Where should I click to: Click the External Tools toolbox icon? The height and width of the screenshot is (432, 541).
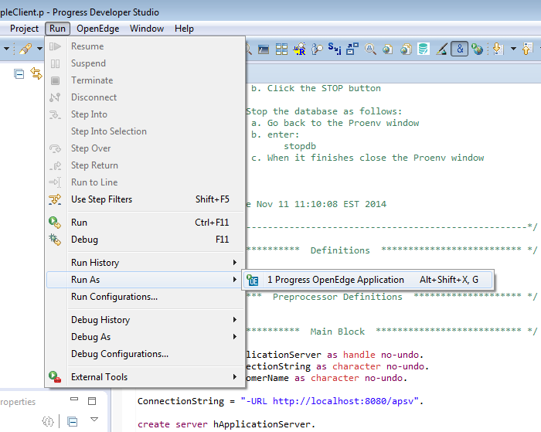click(55, 377)
